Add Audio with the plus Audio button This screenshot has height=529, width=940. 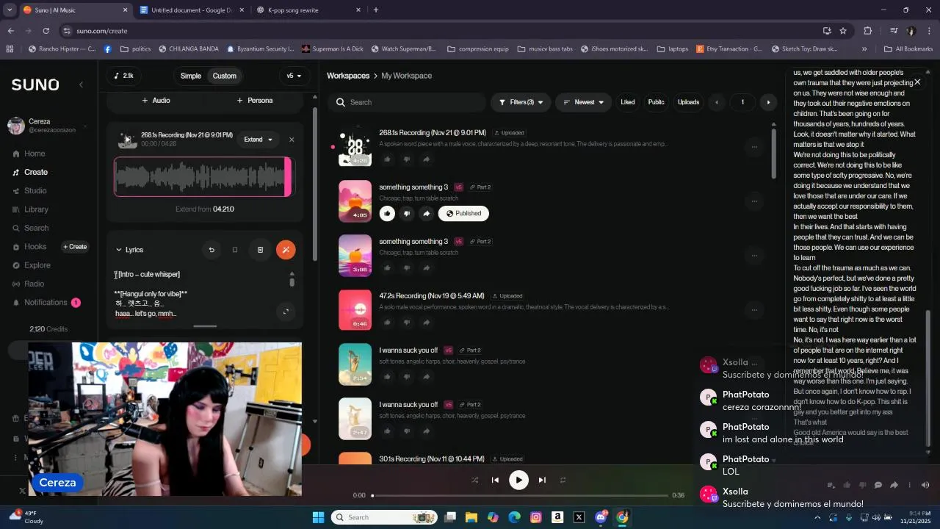pos(156,100)
